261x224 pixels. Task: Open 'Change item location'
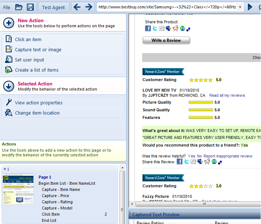point(63,113)
